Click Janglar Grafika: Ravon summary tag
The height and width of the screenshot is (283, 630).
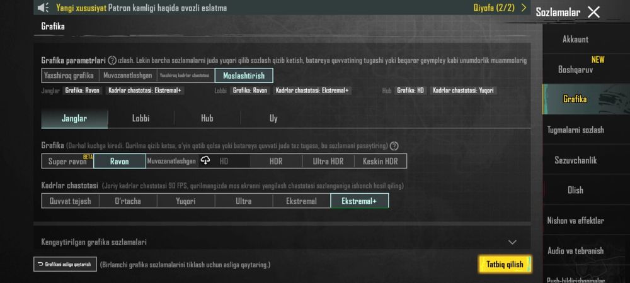tap(83, 91)
